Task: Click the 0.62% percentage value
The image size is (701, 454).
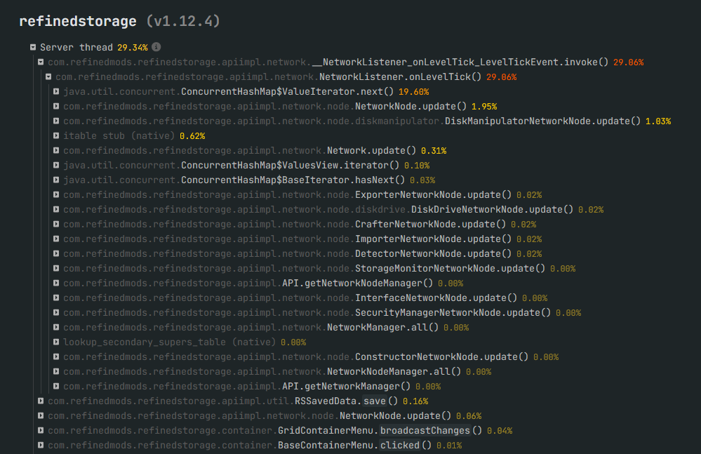Action: click(x=192, y=136)
